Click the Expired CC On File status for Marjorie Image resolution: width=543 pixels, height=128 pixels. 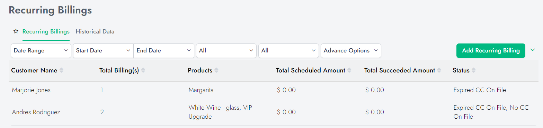point(480,90)
